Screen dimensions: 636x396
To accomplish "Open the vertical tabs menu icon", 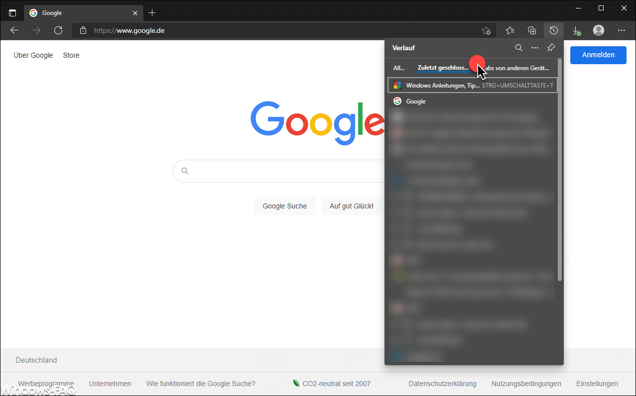I will click(12, 13).
